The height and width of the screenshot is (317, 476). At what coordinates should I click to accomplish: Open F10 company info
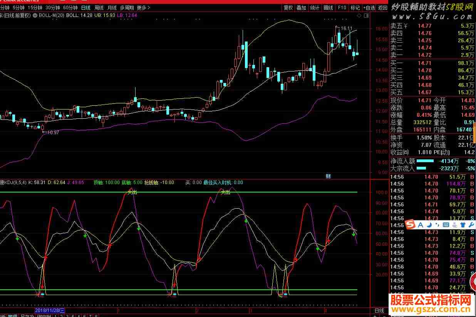point(342,7)
